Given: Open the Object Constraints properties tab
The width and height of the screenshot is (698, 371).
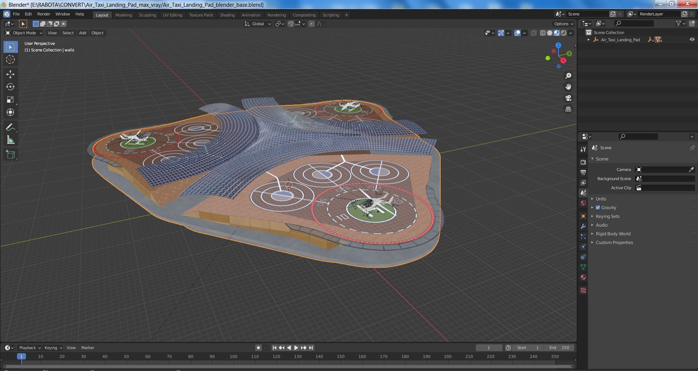Looking at the screenshot, I should click(x=583, y=257).
